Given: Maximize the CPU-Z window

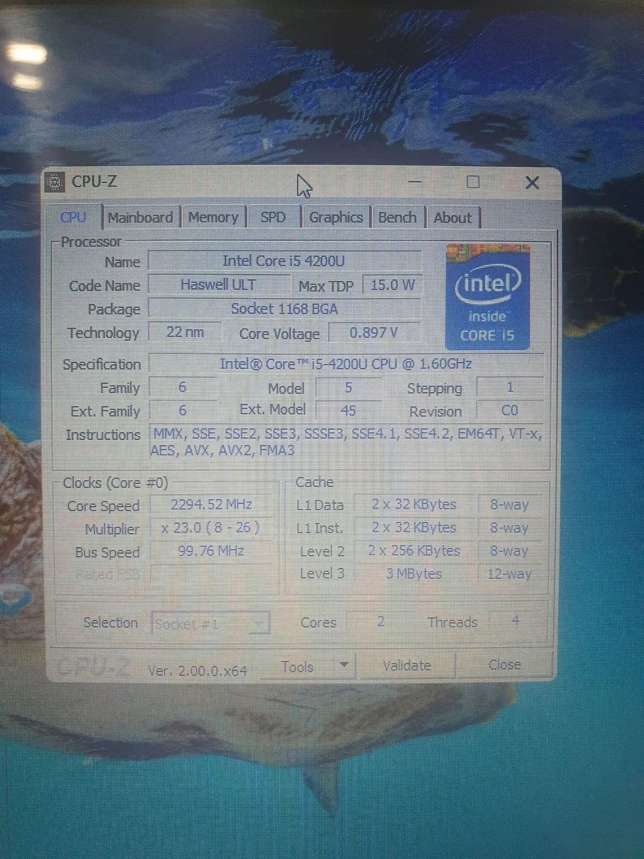Looking at the screenshot, I should tap(473, 182).
